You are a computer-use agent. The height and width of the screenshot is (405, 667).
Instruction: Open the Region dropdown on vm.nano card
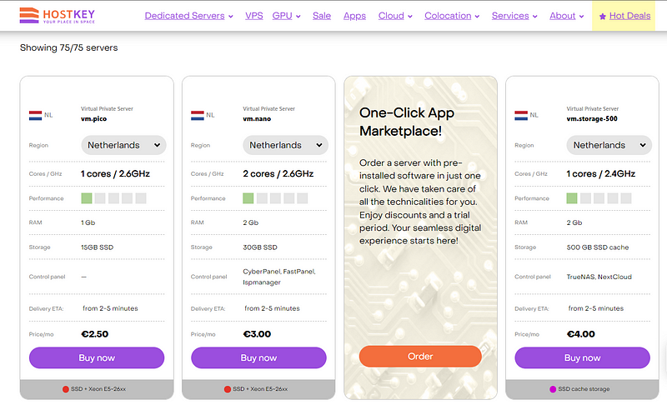click(285, 145)
